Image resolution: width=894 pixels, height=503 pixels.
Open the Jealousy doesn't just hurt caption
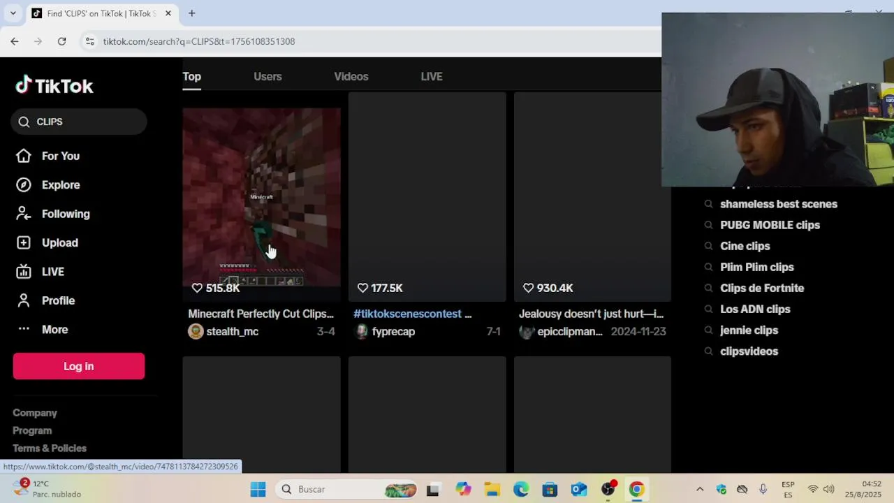click(592, 314)
